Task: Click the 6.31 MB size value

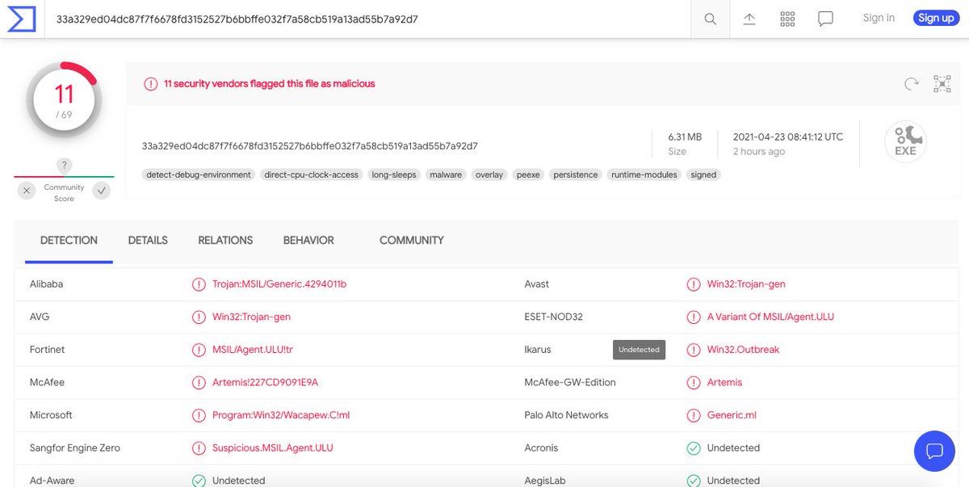Action: (685, 136)
